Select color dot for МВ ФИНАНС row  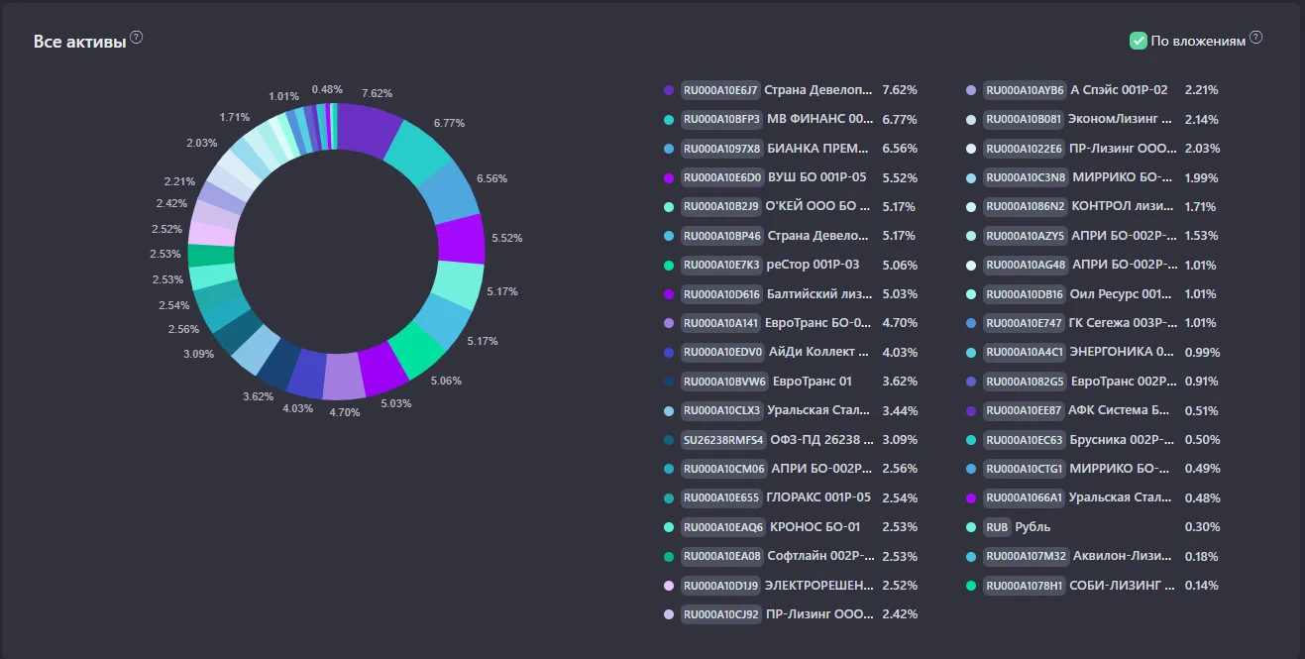tap(669, 119)
